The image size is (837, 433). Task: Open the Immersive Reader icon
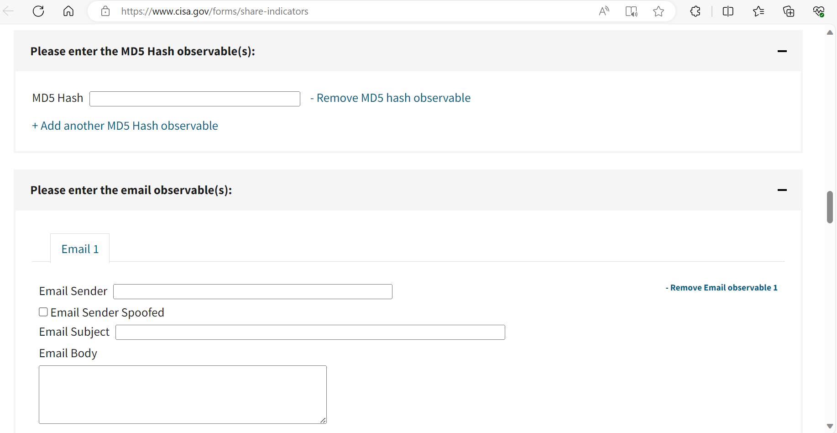(x=631, y=11)
